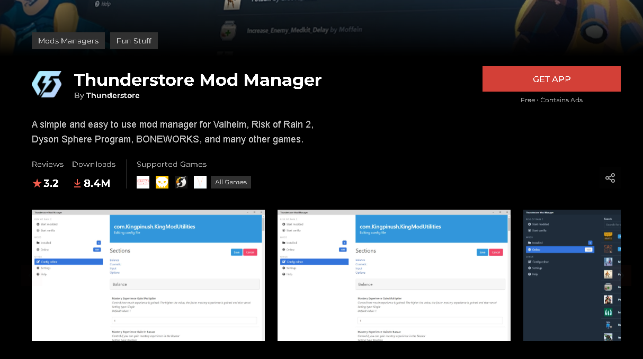
Task: Select the red-and-white supported game icon
Action: [143, 182]
